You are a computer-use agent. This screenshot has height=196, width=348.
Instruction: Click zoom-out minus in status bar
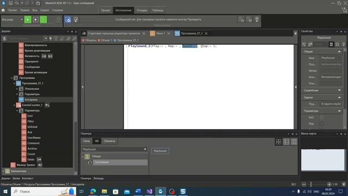pos(304,184)
